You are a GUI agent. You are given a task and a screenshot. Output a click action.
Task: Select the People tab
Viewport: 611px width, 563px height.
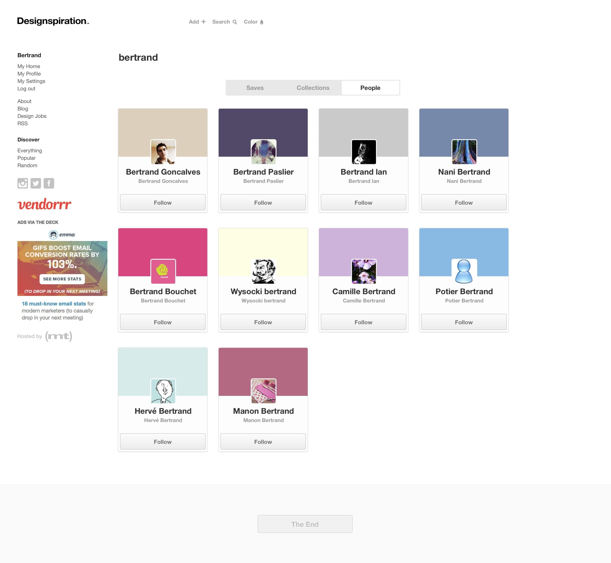coord(370,88)
